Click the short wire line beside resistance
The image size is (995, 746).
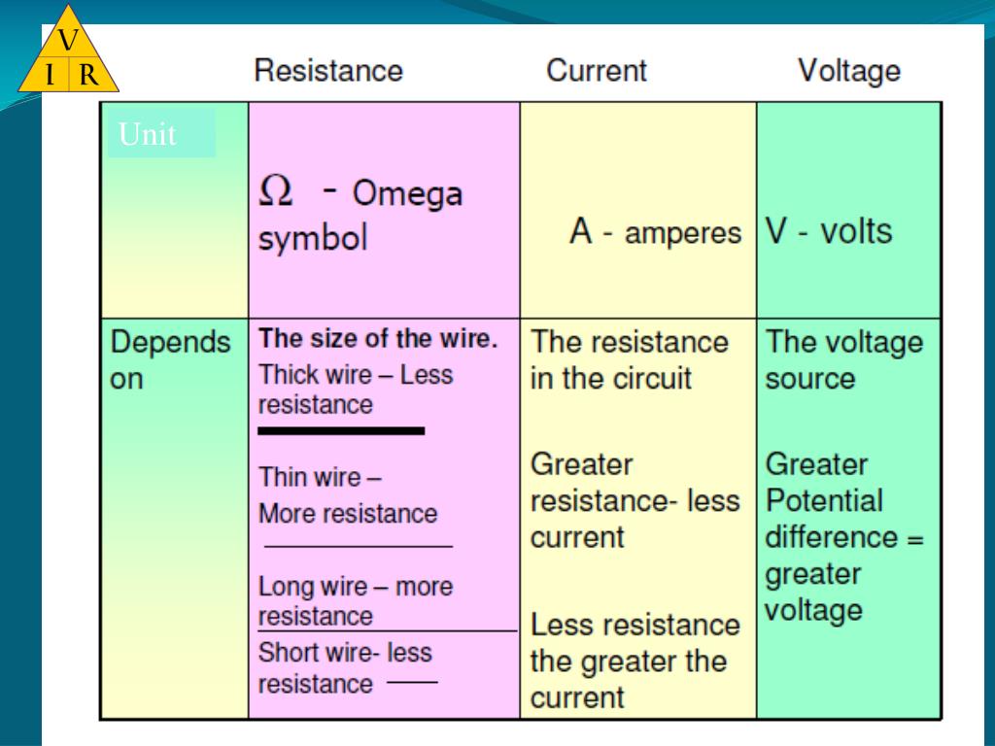point(412,682)
